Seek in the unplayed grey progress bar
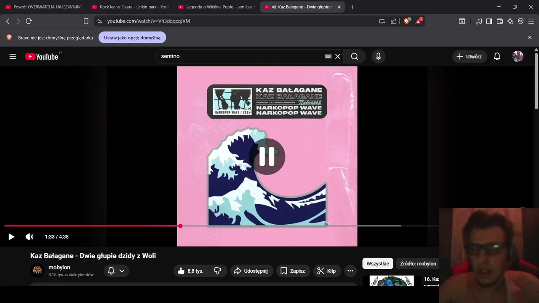This screenshot has height=303, width=539. 310,226
